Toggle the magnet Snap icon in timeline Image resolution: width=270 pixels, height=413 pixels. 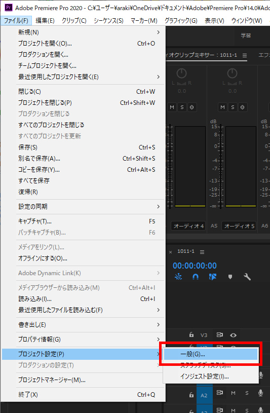click(x=196, y=277)
